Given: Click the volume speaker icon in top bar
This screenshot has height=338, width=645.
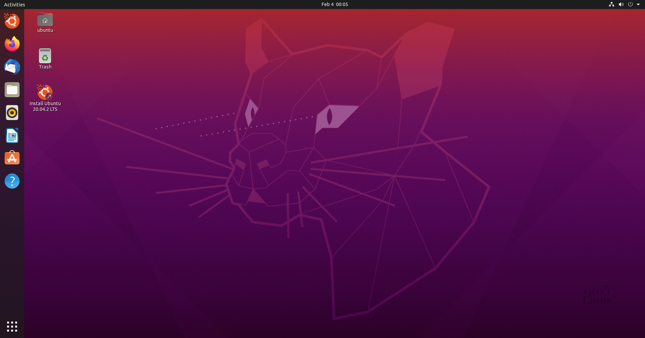Looking at the screenshot, I should click(621, 4).
